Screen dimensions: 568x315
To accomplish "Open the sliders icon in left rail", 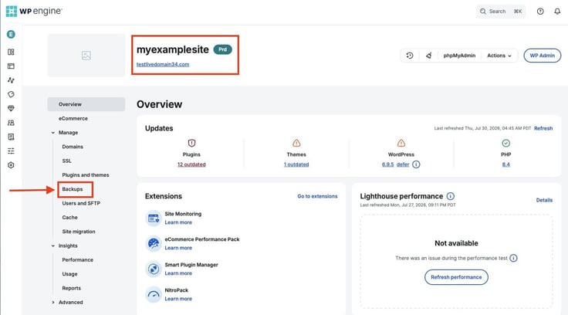I will click(11, 151).
